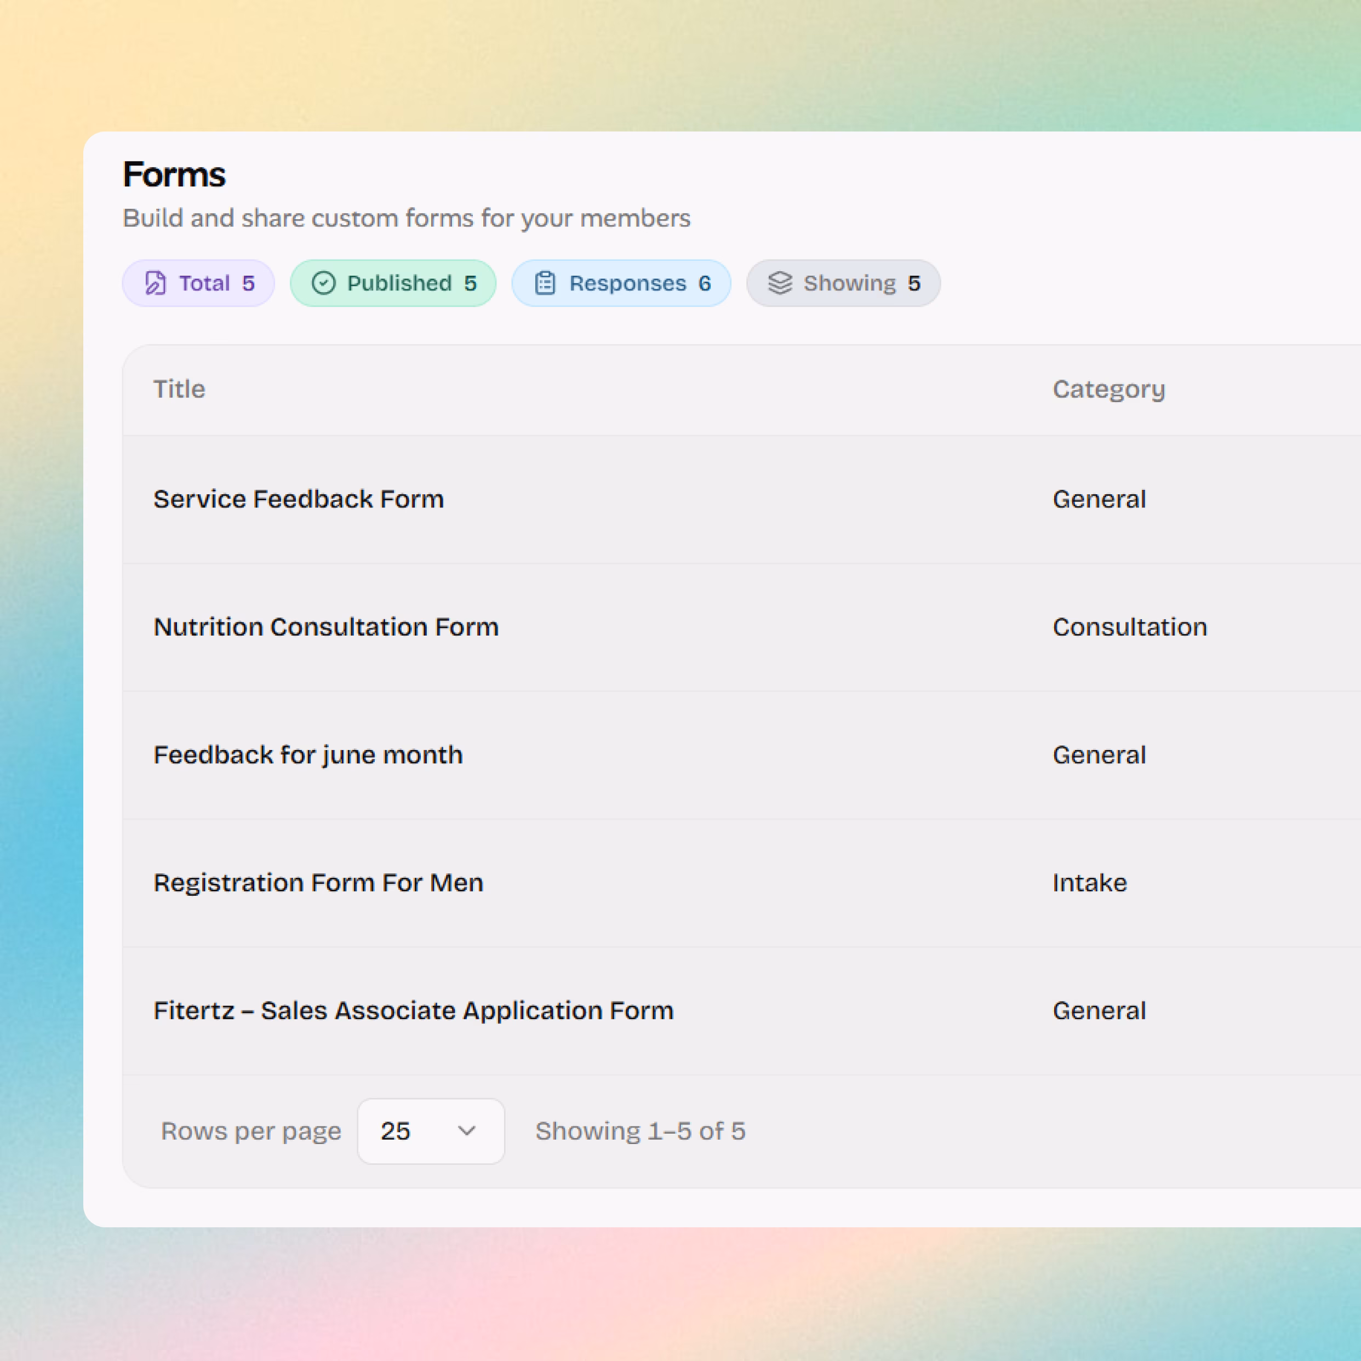Click the Intake category cell
Image resolution: width=1361 pixels, height=1361 pixels.
[x=1090, y=883]
